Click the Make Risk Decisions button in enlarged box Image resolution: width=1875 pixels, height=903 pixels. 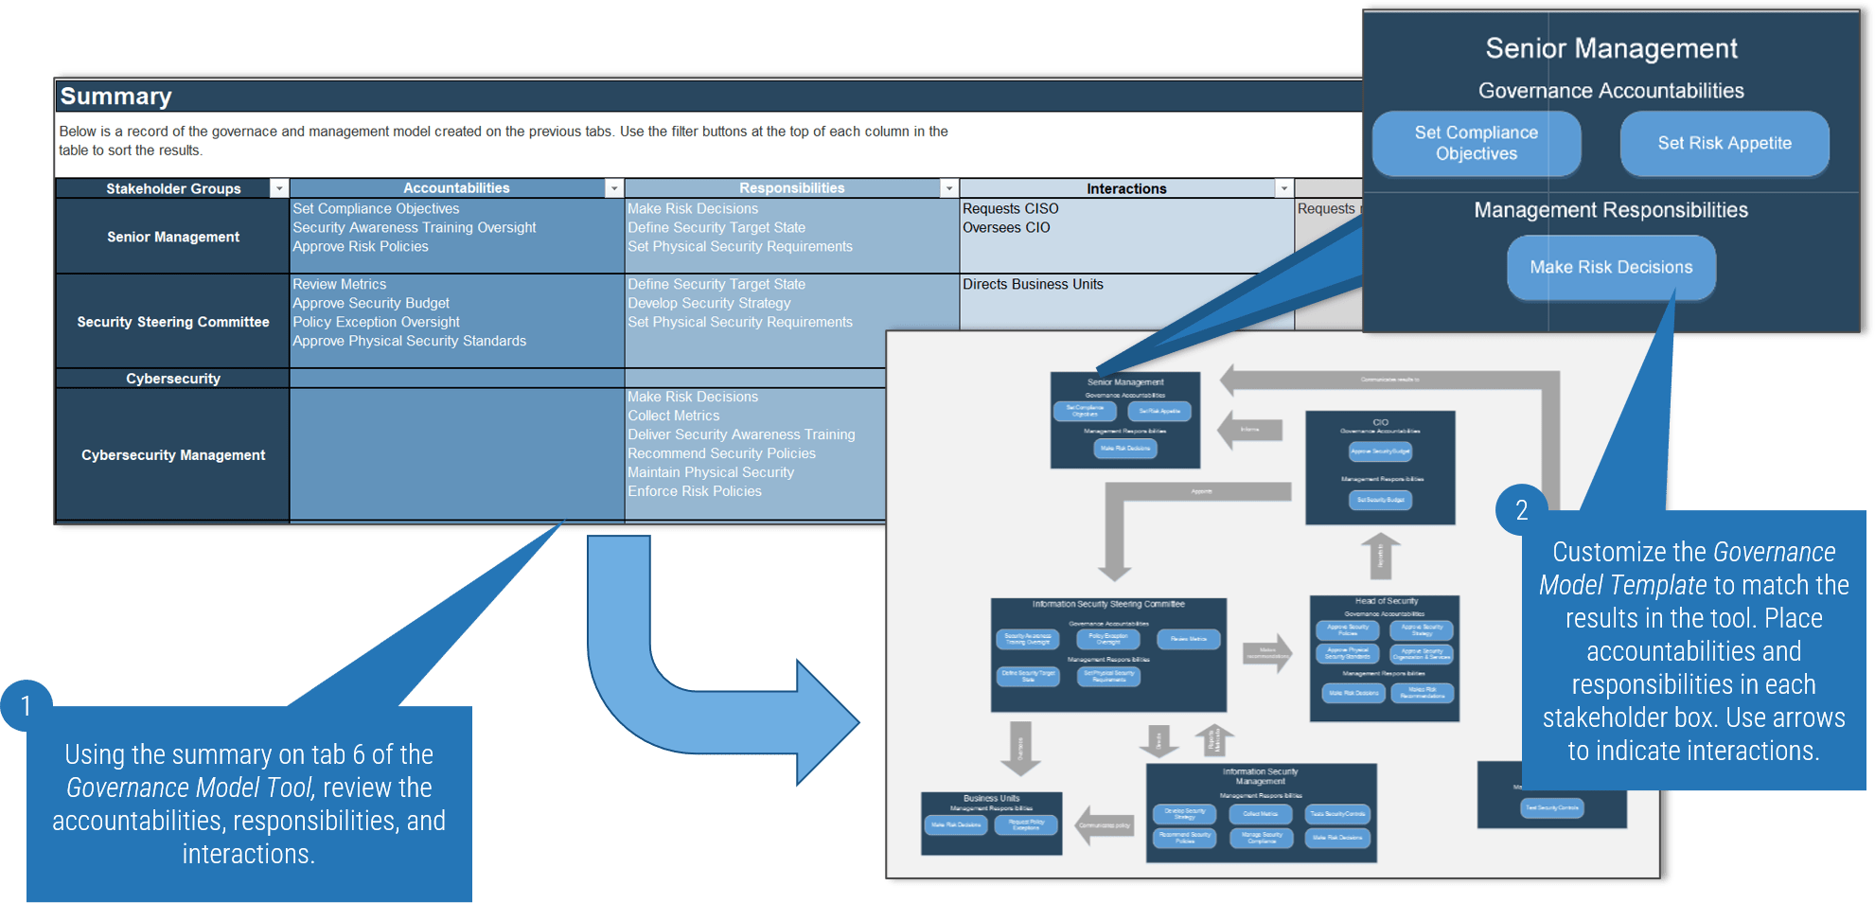1611,267
